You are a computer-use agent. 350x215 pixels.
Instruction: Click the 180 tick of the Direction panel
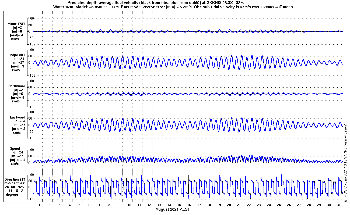point(31,174)
